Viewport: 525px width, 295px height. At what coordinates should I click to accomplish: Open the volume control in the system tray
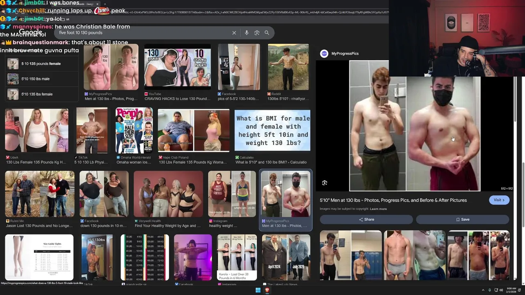pyautogui.click(x=501, y=290)
